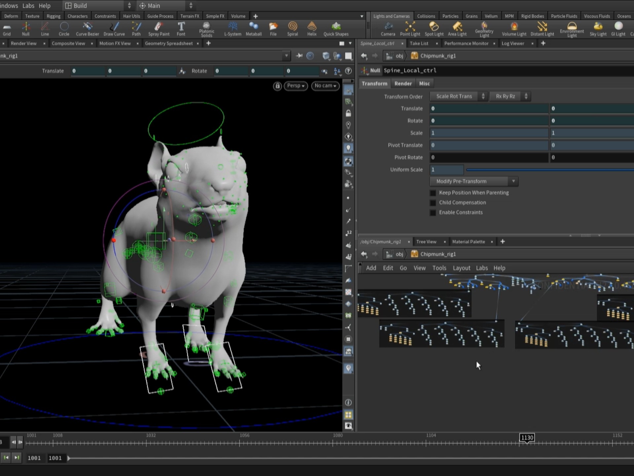Add a Camera from the shelf
The width and height of the screenshot is (634, 476).
point(388,29)
